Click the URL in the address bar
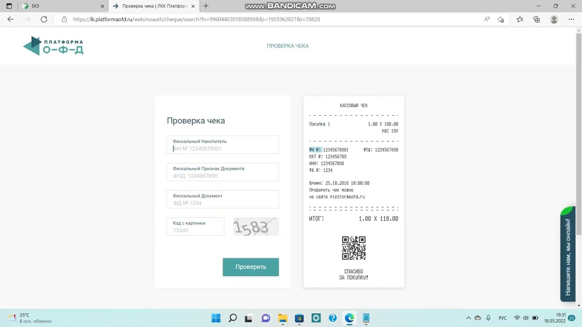582x327 pixels. pyautogui.click(x=196, y=20)
